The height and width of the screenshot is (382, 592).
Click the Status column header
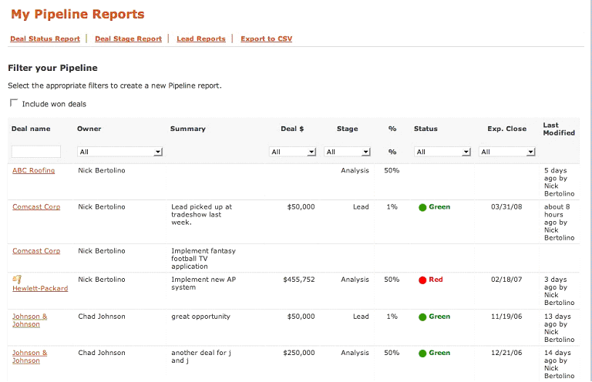click(425, 129)
